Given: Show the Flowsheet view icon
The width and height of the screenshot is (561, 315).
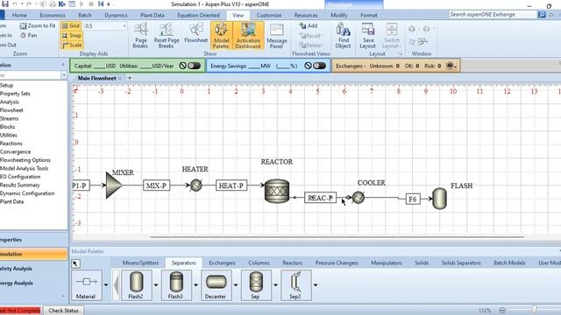Looking at the screenshot, I should (x=195, y=33).
